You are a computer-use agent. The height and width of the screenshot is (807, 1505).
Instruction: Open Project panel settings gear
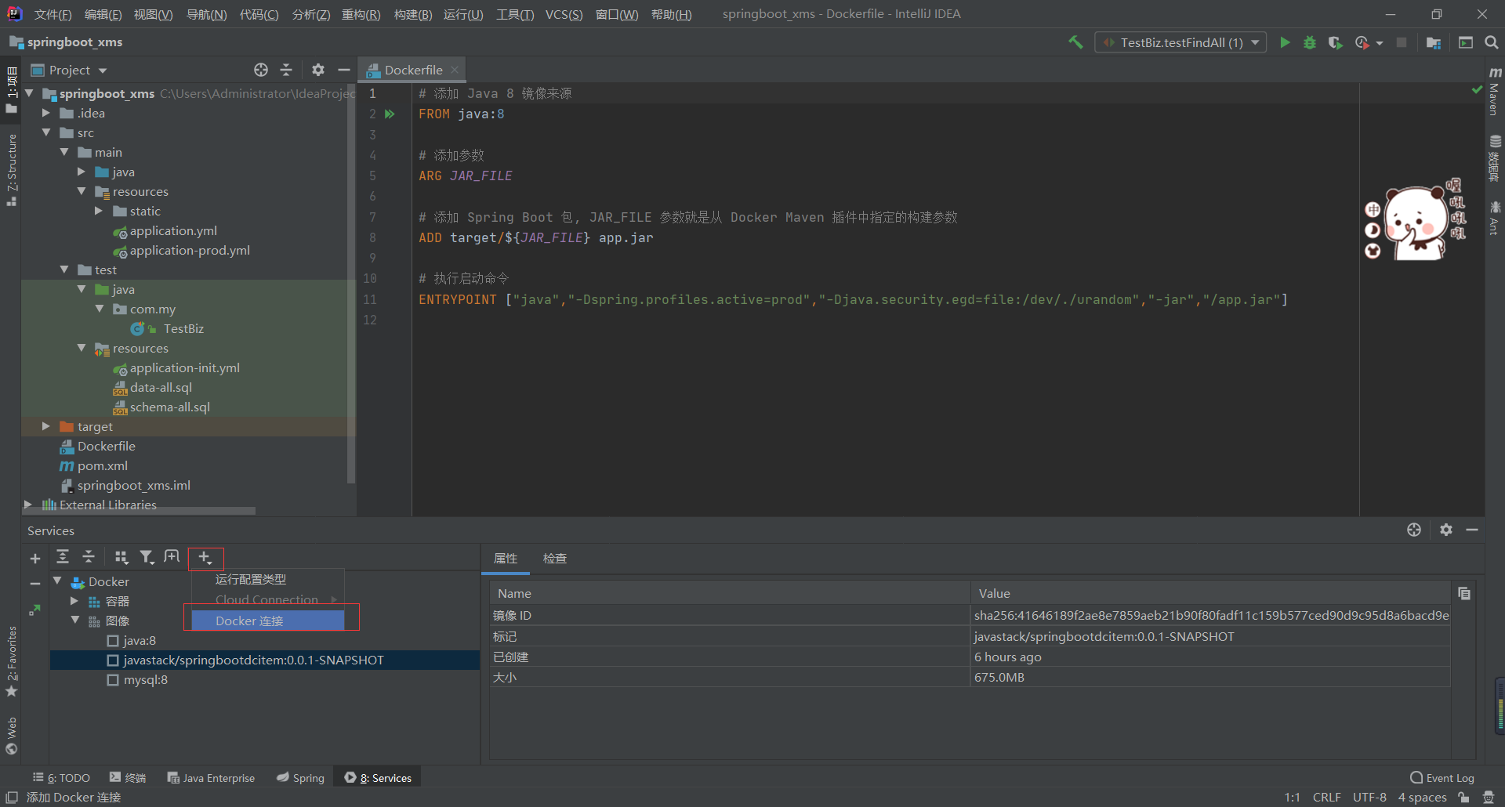click(x=318, y=70)
